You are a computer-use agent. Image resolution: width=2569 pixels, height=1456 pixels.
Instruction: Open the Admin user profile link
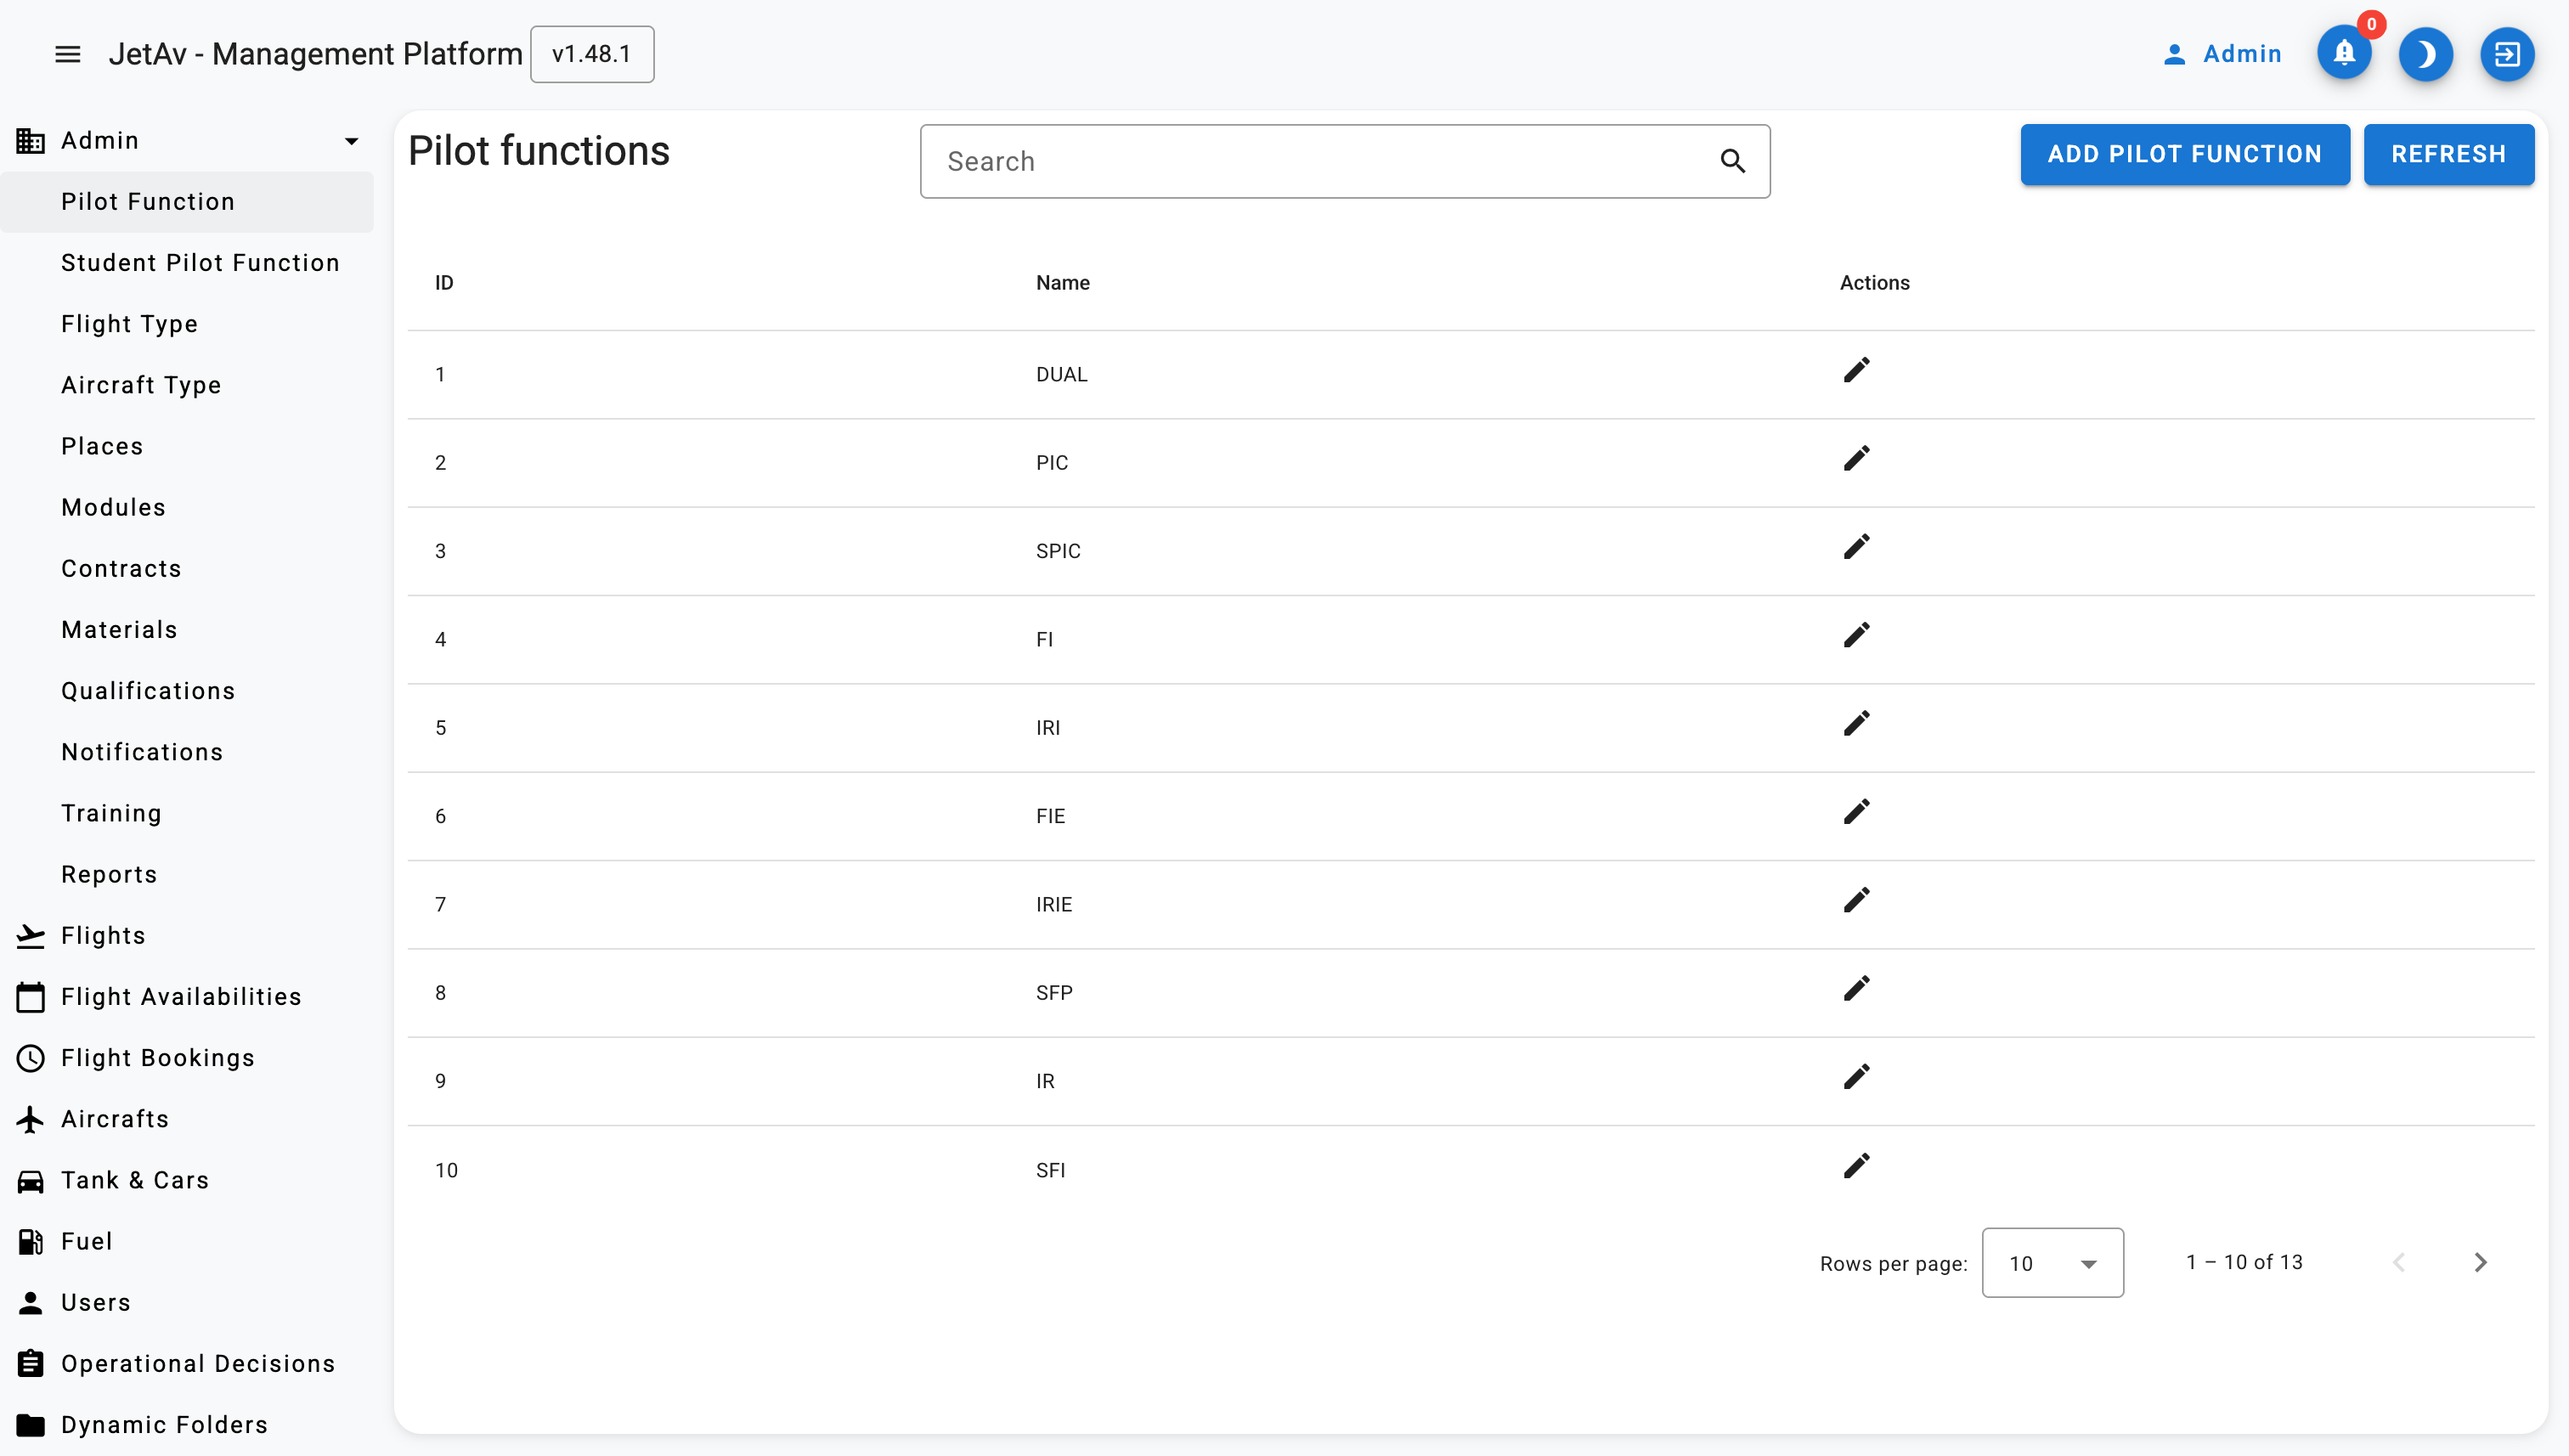tap(2222, 54)
